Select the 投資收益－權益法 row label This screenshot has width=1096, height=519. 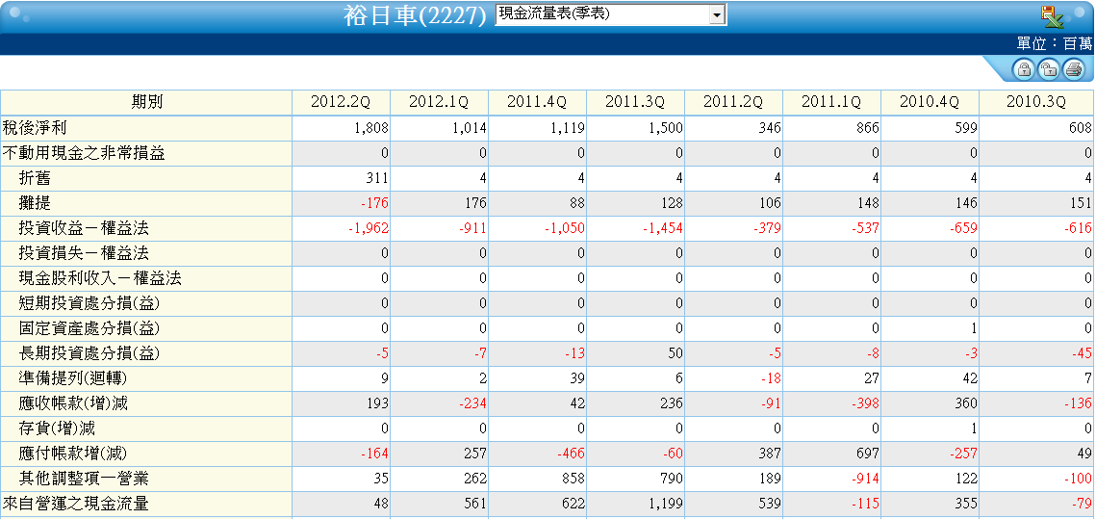point(83,229)
